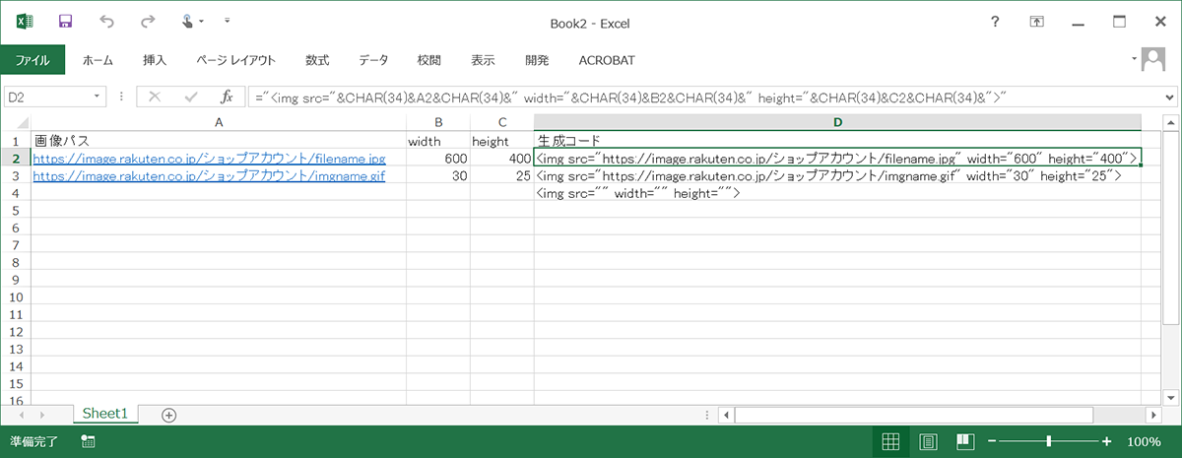Expand the formula bar
1182x458 pixels.
1169,97
